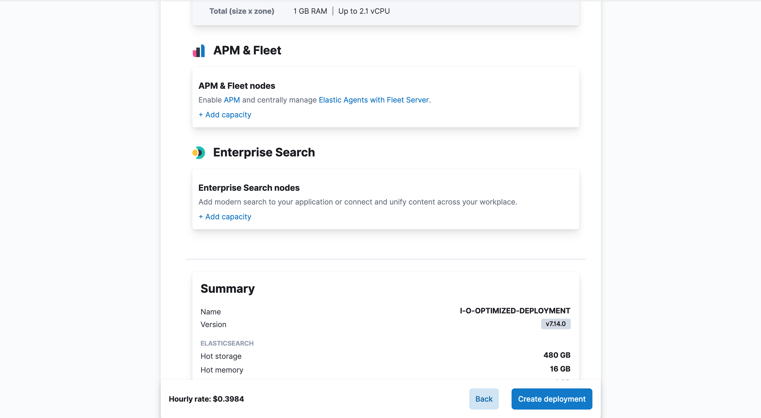Select the Enterprise Search section heading
The width and height of the screenshot is (761, 418).
(264, 152)
